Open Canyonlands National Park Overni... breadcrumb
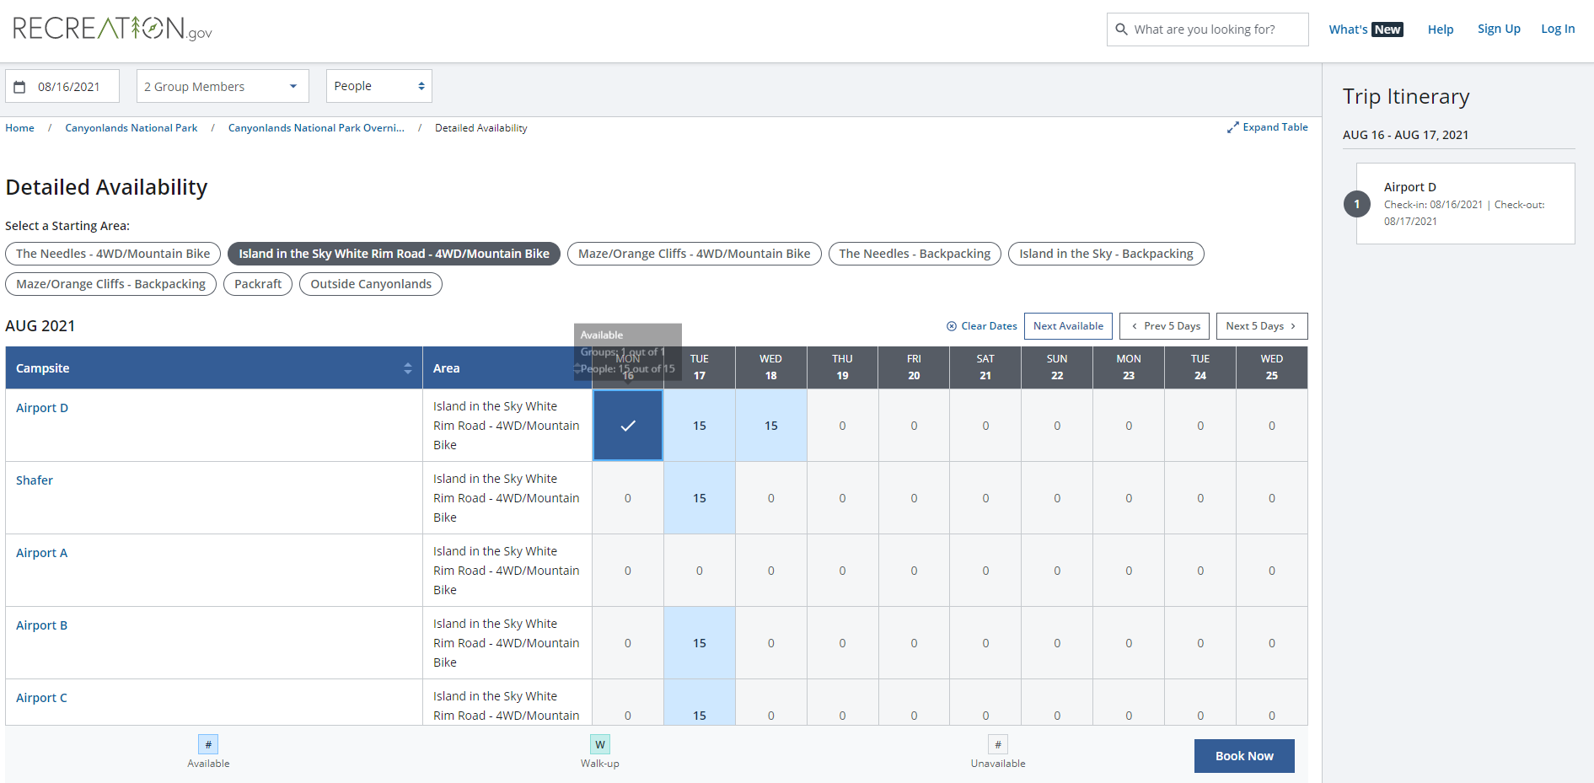 [316, 128]
